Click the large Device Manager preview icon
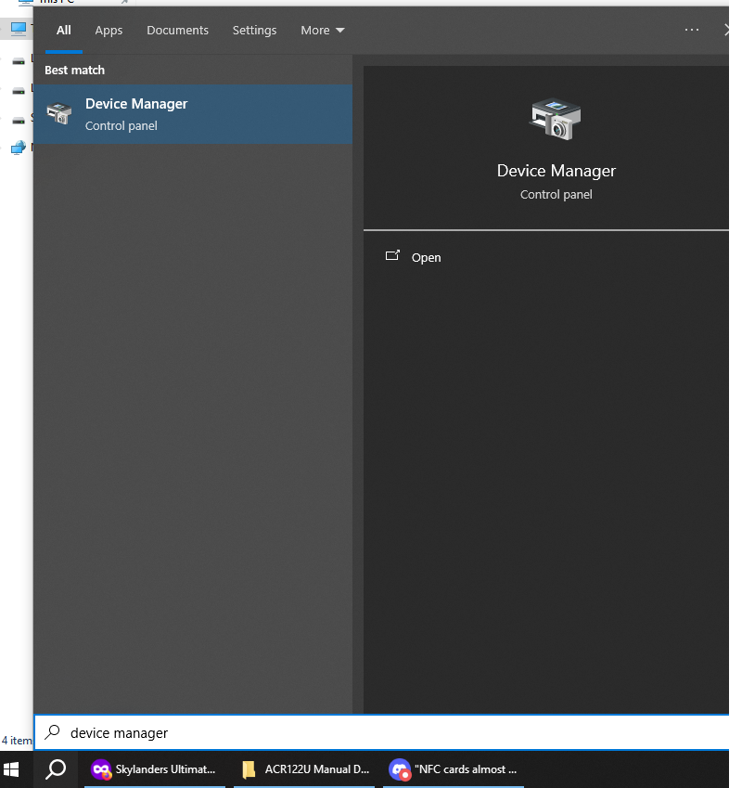This screenshot has height=788, width=742. point(556,119)
